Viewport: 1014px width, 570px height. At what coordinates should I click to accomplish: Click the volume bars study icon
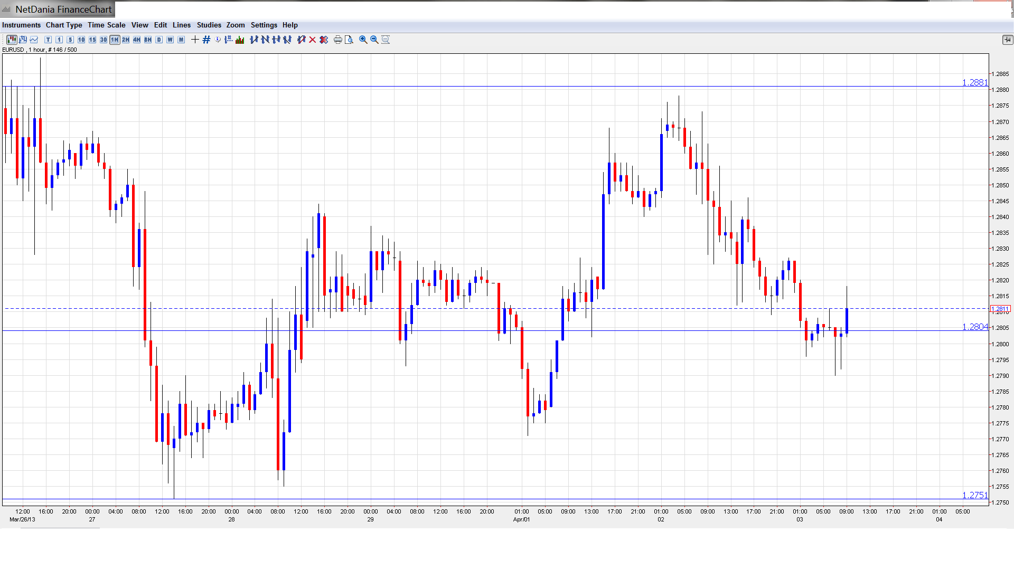click(240, 40)
